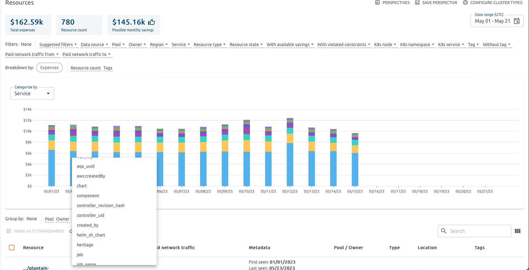Click the Save Perspective icon
This screenshot has height=270, width=529.
pyautogui.click(x=417, y=3)
